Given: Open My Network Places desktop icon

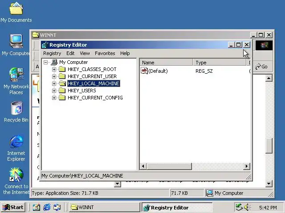Looking at the screenshot, I should pos(16,81).
